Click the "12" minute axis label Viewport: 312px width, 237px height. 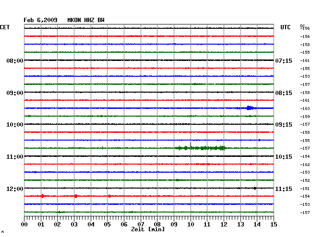point(224,224)
